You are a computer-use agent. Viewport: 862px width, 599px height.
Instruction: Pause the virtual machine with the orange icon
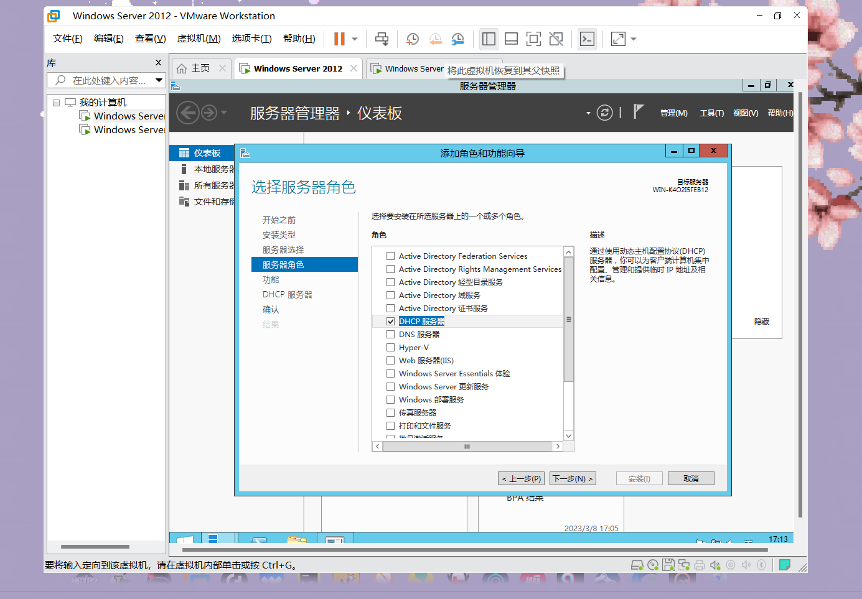tap(339, 39)
